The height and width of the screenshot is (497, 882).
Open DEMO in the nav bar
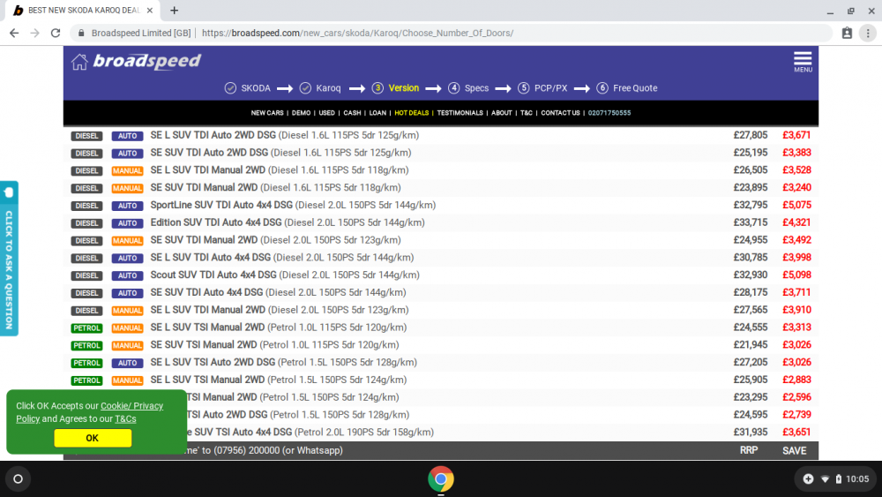301,113
